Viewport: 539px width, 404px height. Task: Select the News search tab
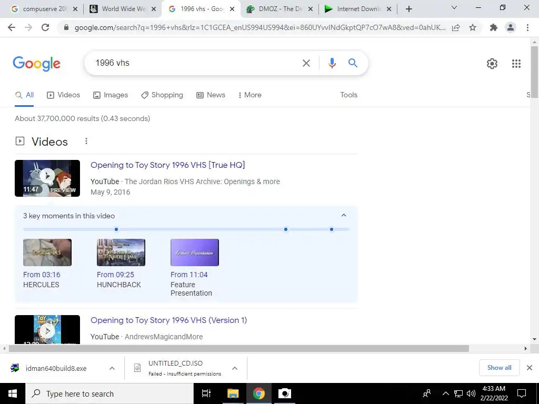(x=211, y=95)
